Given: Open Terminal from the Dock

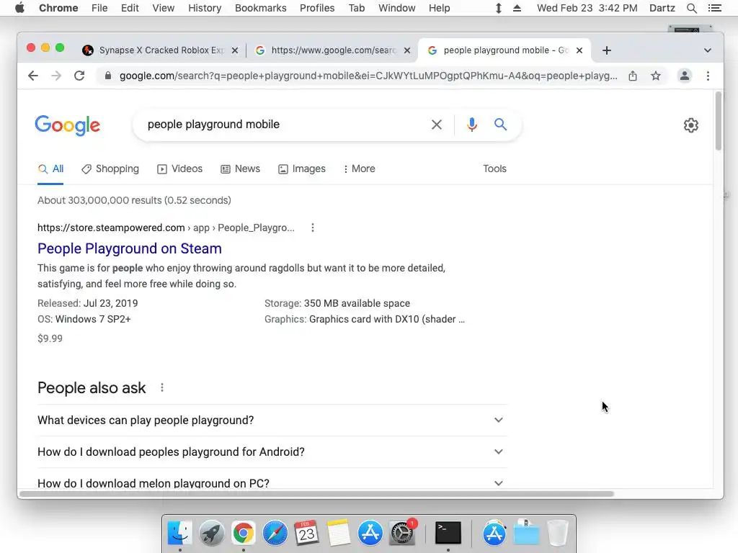Looking at the screenshot, I should click(448, 534).
